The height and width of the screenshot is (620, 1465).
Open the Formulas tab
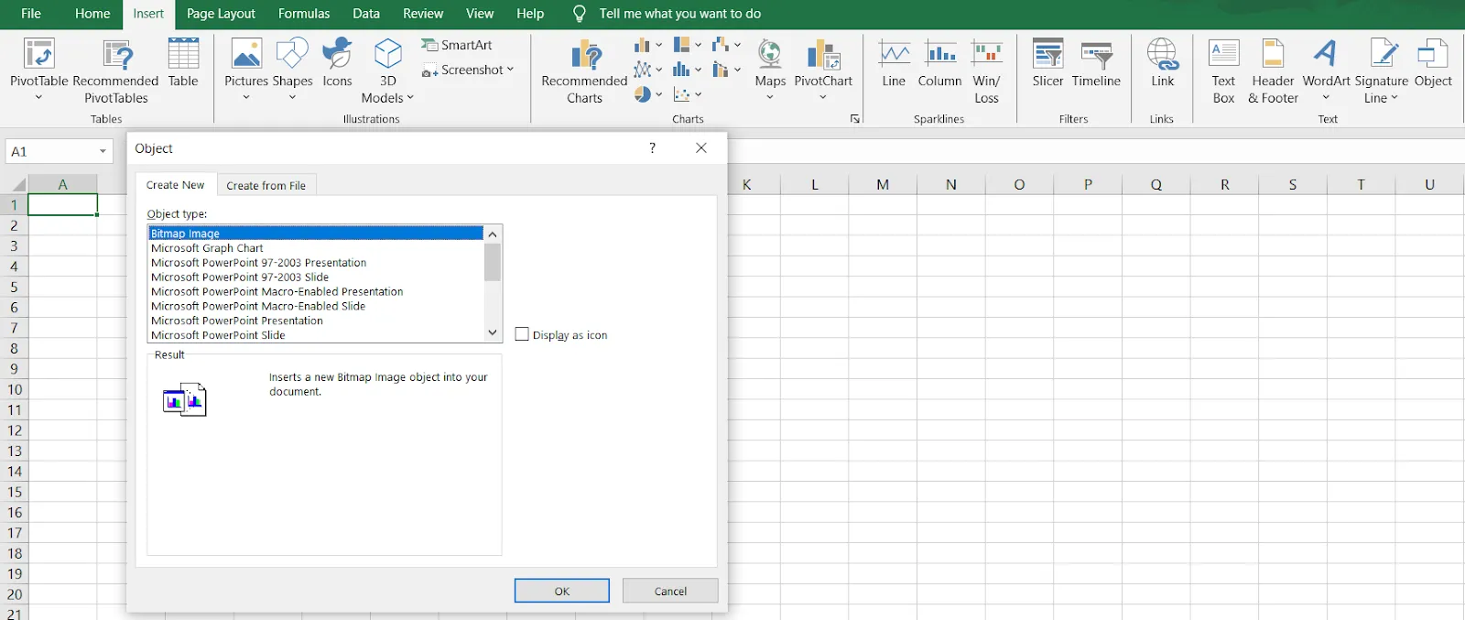click(304, 14)
